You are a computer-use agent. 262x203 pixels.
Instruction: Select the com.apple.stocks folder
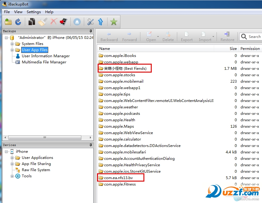[119, 75]
